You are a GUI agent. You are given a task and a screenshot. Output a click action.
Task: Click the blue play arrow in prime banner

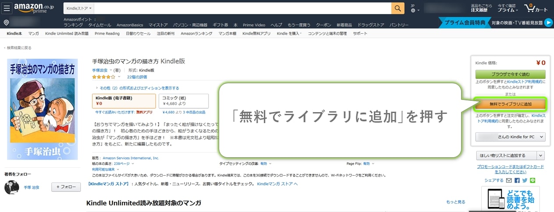pyautogui.click(x=548, y=23)
